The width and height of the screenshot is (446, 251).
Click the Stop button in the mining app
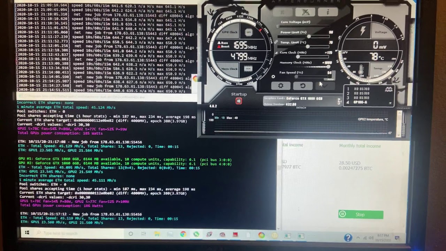pos(361,214)
